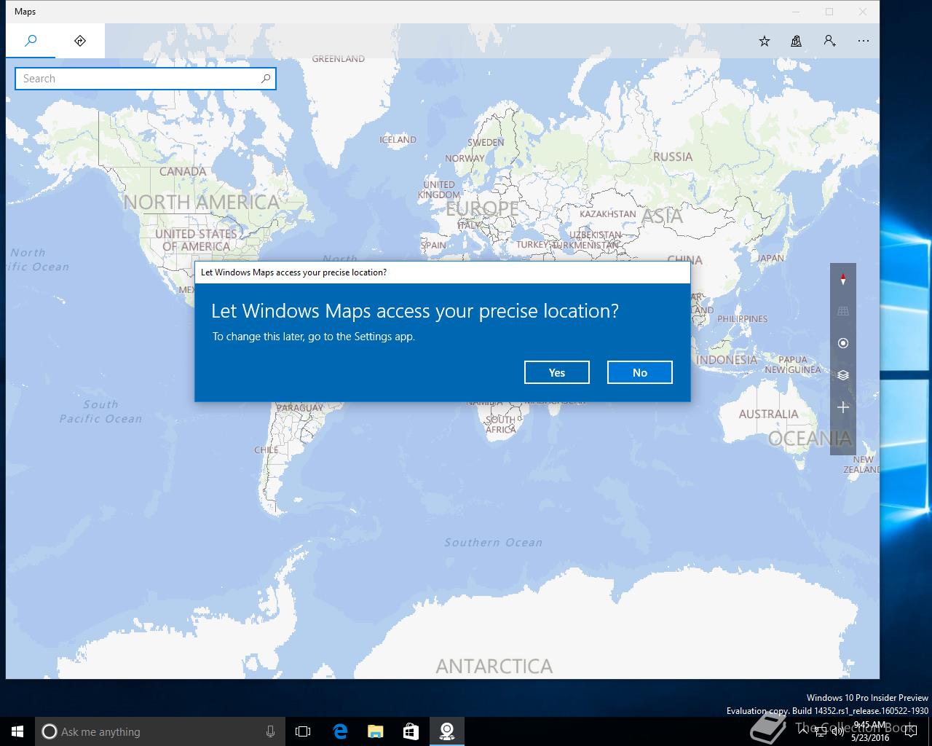932x746 pixels.
Task: Open the Directions tab in Maps
Action: pyautogui.click(x=80, y=41)
